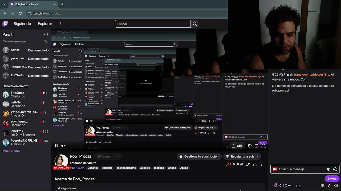Open Peereira7_OFFLINE avatar in the main sidebar
This screenshot has width=341, height=191.
[6, 142]
